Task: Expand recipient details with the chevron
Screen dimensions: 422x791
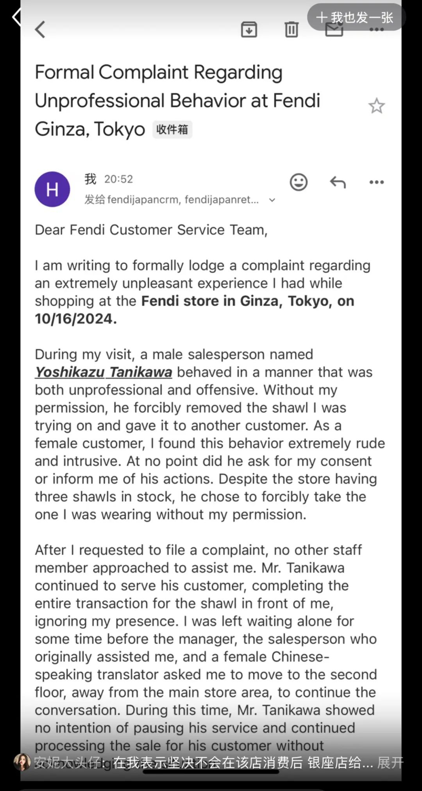Action: coord(272,200)
